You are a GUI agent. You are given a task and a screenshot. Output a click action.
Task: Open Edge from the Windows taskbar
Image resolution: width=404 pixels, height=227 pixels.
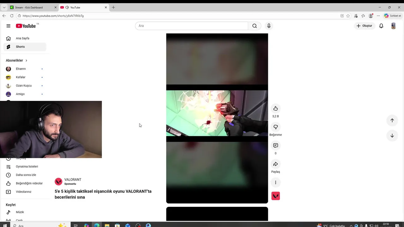(97, 225)
